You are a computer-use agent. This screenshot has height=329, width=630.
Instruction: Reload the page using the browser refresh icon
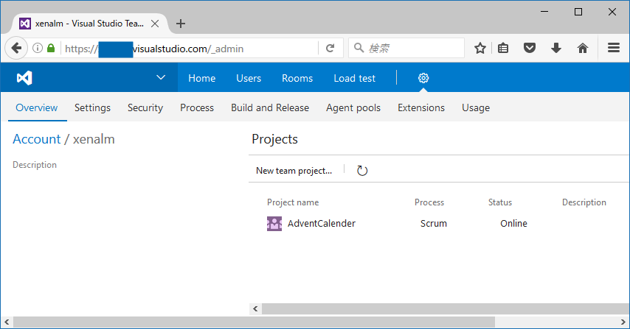pyautogui.click(x=330, y=49)
